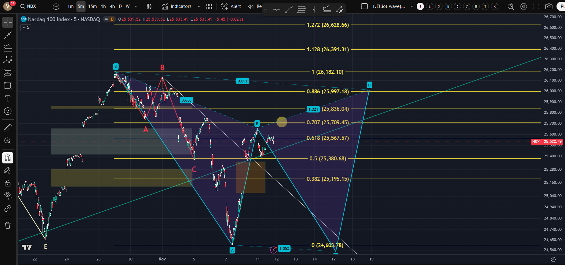Hide all drawings using the eye icon
The width and height of the screenshot is (565, 265).
(x=8, y=195)
